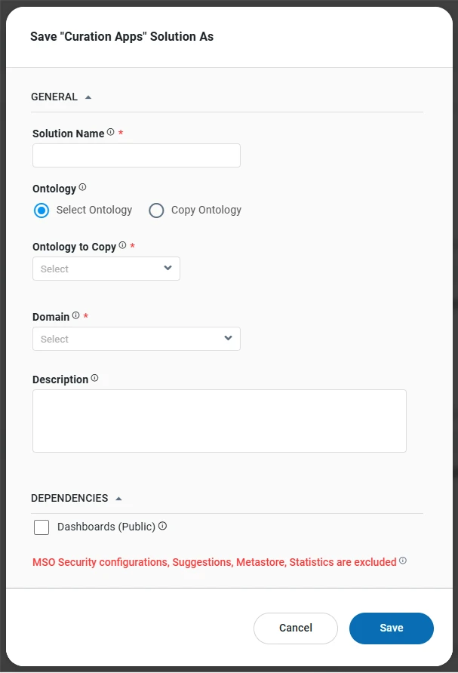Click into the Solution Name field

pyautogui.click(x=136, y=155)
